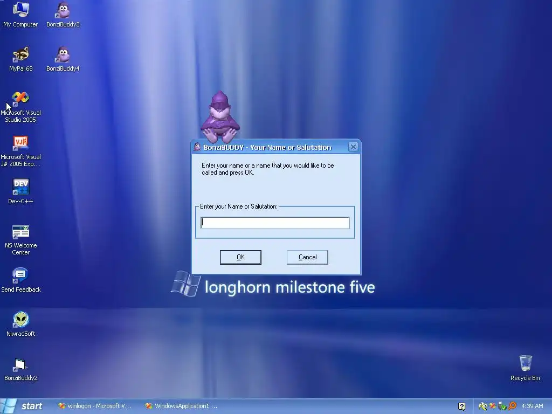This screenshot has width=552, height=414.
Task: Confirm the name with OK button
Action: (240, 257)
